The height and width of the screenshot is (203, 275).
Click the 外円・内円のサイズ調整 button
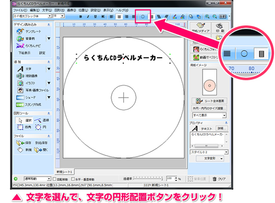point(209,108)
